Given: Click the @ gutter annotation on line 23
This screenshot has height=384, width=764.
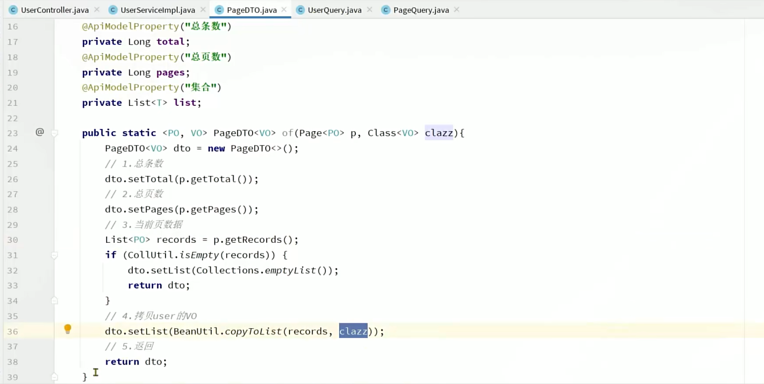Looking at the screenshot, I should [x=40, y=132].
